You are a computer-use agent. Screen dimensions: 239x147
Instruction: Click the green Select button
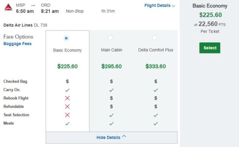tap(210, 48)
